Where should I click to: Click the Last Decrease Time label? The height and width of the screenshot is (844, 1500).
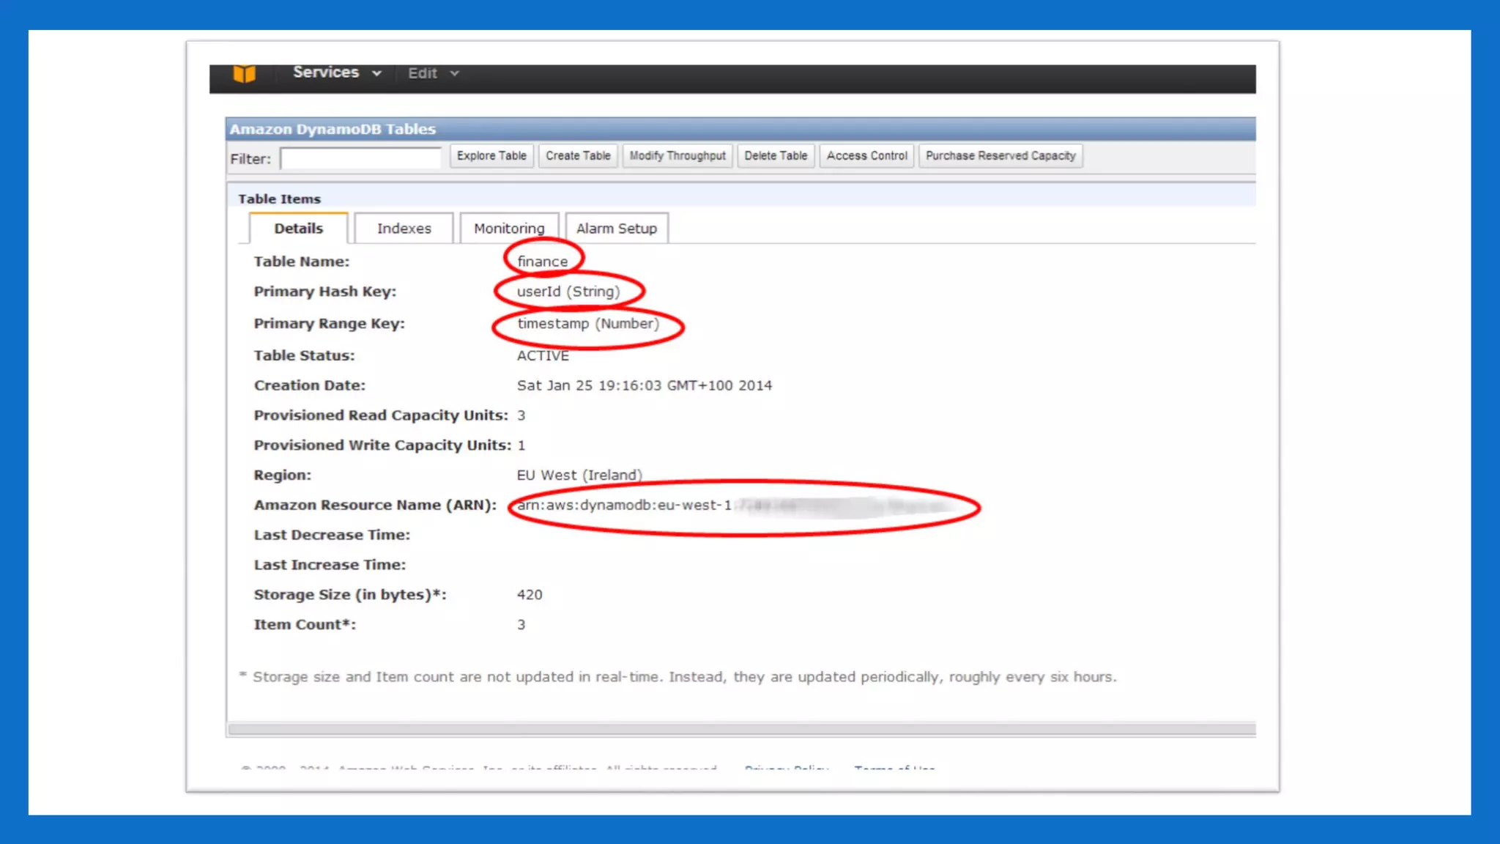pyautogui.click(x=332, y=535)
